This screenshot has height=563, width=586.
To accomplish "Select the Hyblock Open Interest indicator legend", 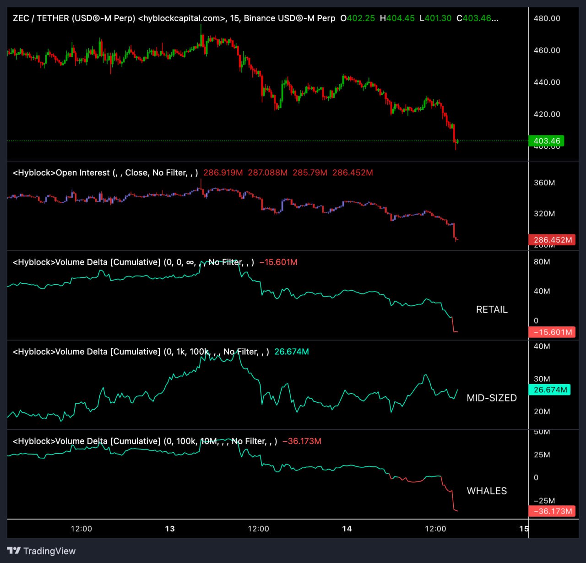I will coord(105,173).
